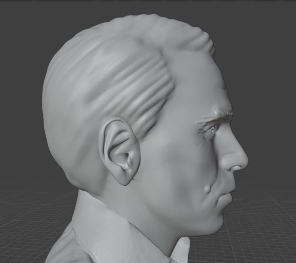The image size is (296, 263).
Task: Click the nose tip of the bust
Action: tap(243, 160)
